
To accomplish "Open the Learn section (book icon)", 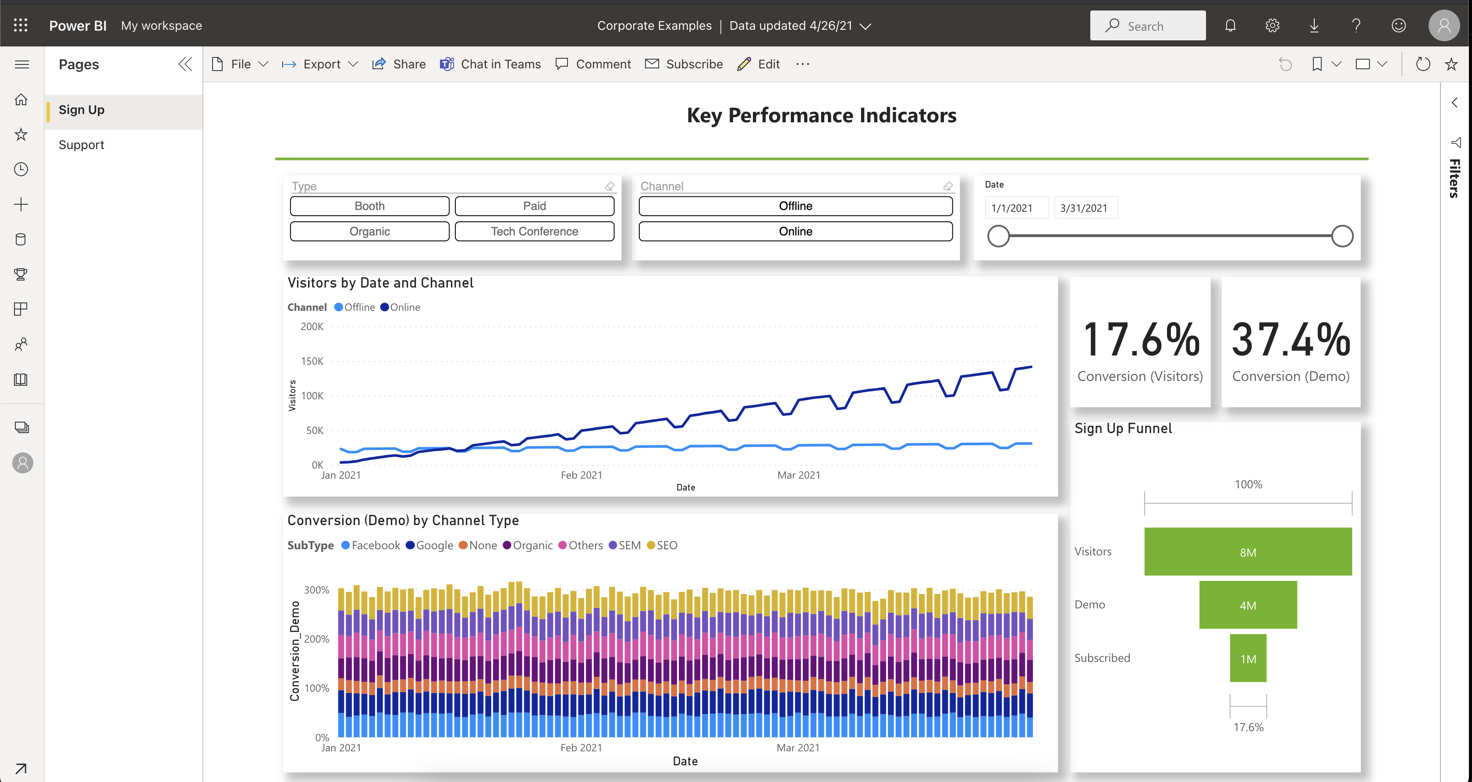I will [21, 379].
